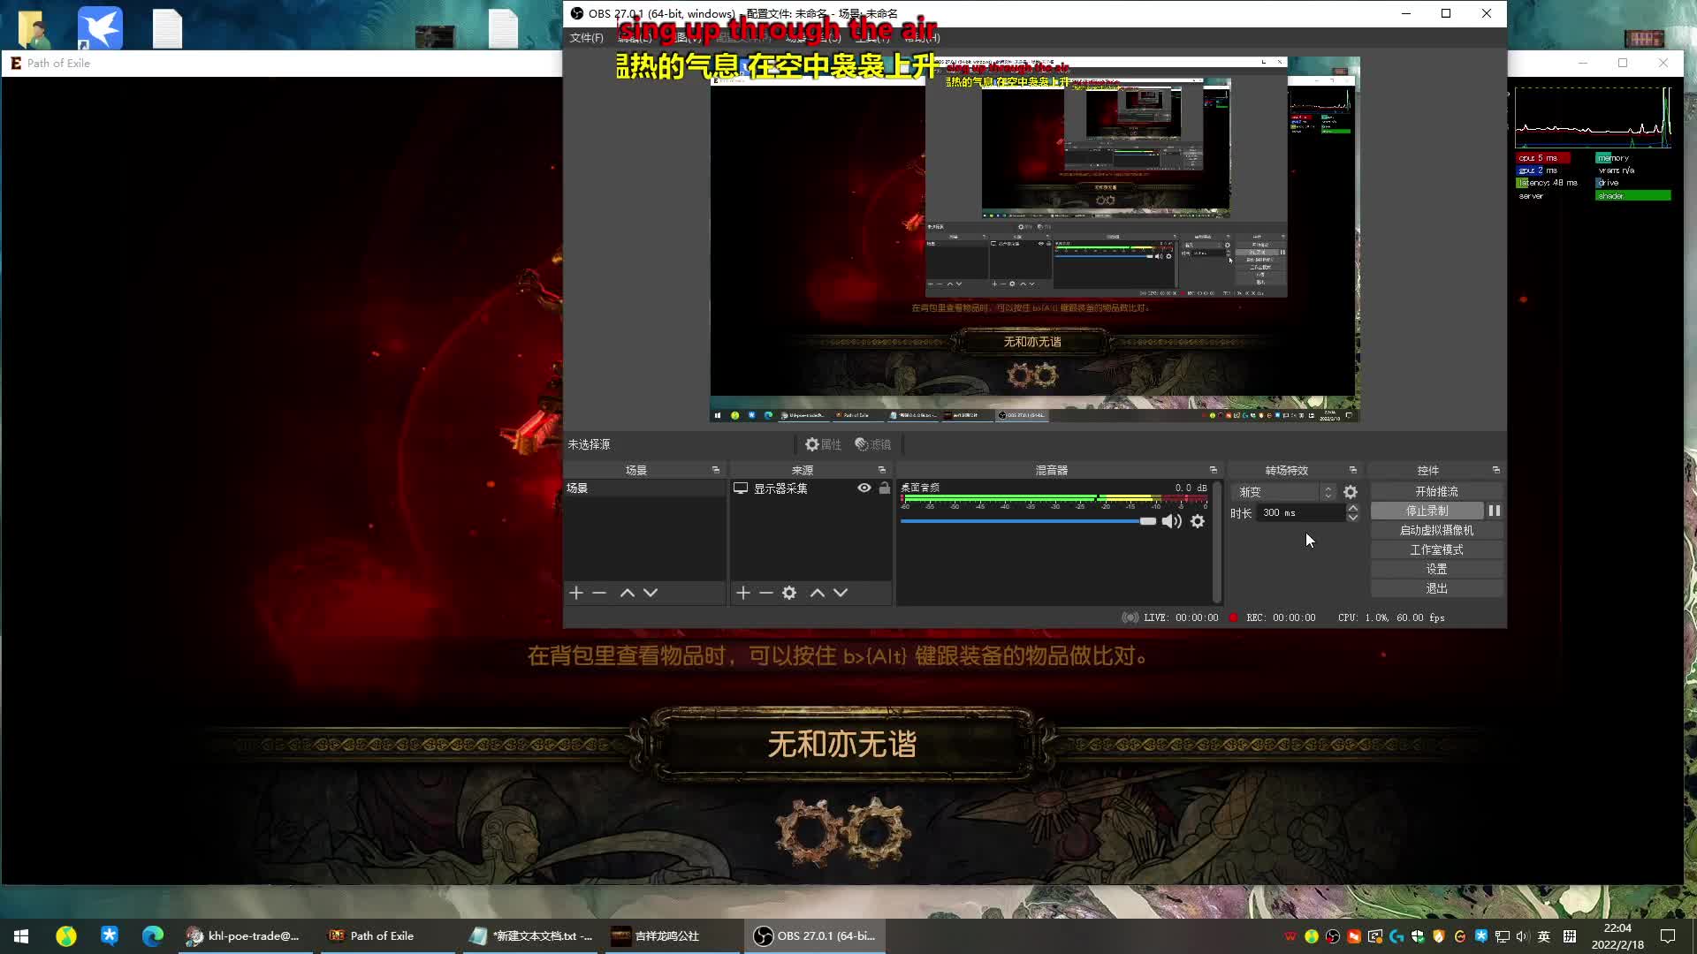Toggle the recording pause button
1697x954 pixels.
pyautogui.click(x=1493, y=511)
